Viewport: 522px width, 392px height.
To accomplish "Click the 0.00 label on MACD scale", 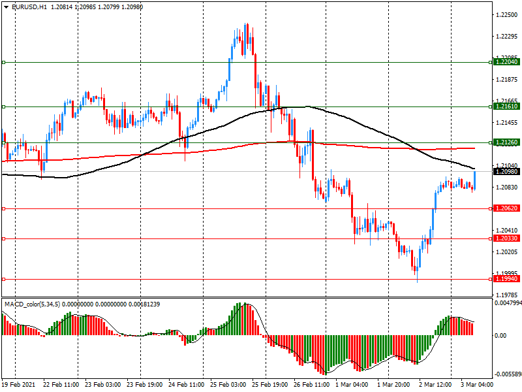I will 500,336.
